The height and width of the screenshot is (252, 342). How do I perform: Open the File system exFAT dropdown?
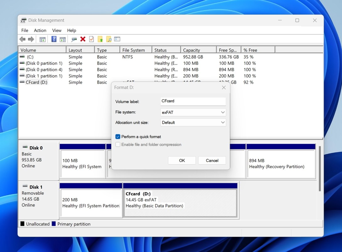point(193,112)
